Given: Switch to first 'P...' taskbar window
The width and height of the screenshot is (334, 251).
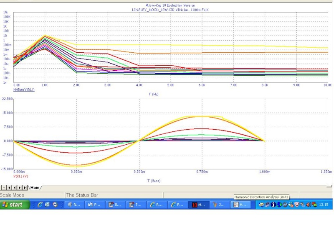Looking at the screenshot, I should (x=95, y=205).
